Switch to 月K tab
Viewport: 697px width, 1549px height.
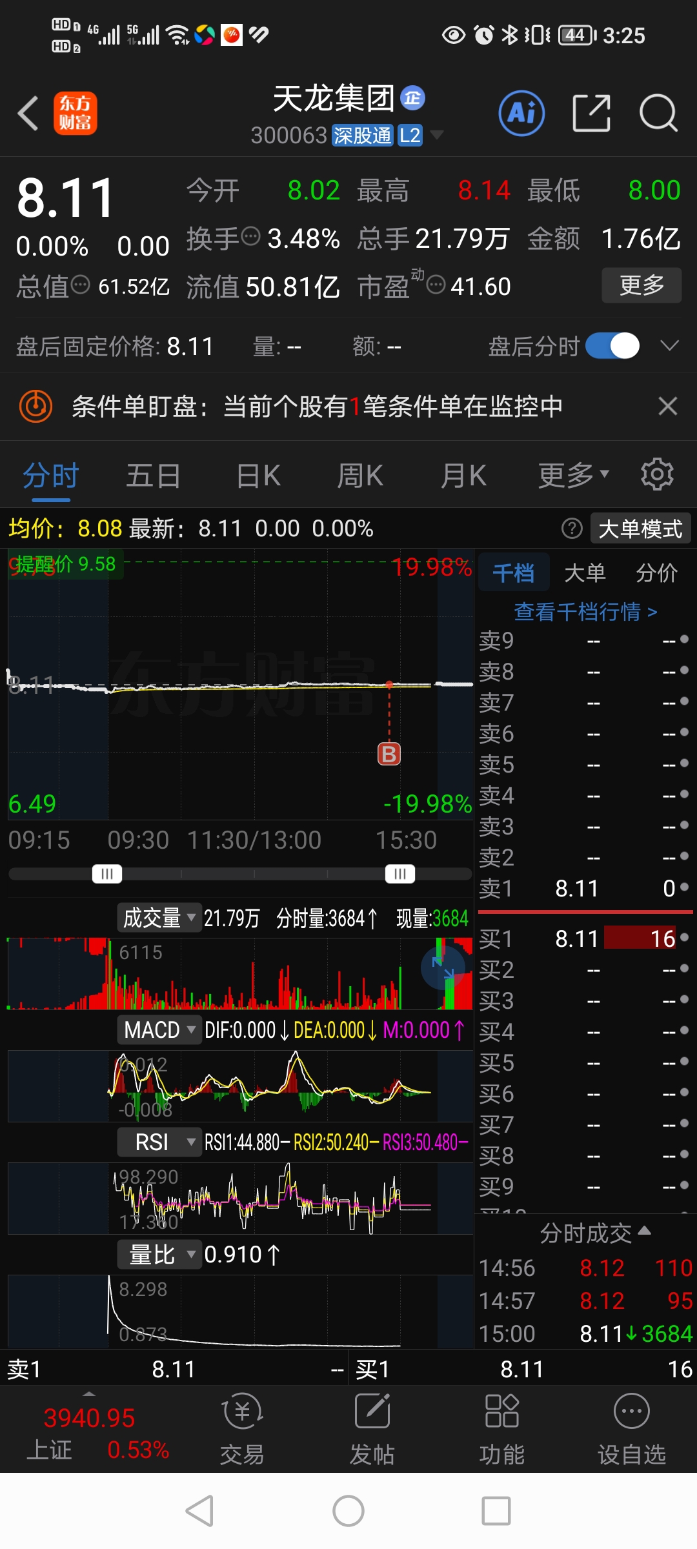(x=463, y=476)
